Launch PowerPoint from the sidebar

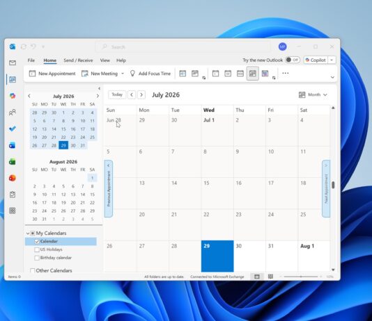[13, 178]
